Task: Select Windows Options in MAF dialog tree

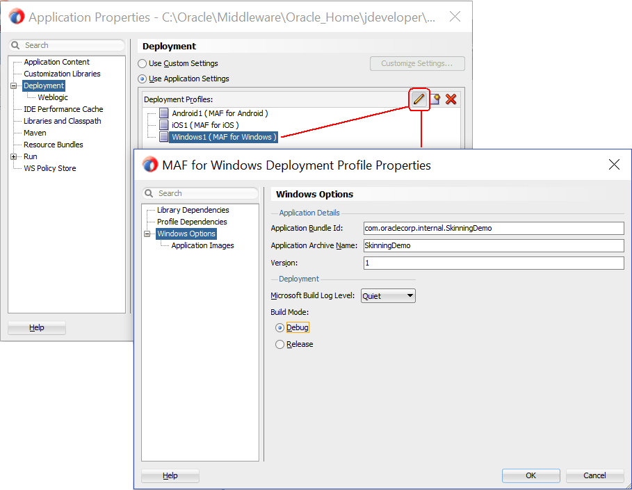Action: coord(186,234)
